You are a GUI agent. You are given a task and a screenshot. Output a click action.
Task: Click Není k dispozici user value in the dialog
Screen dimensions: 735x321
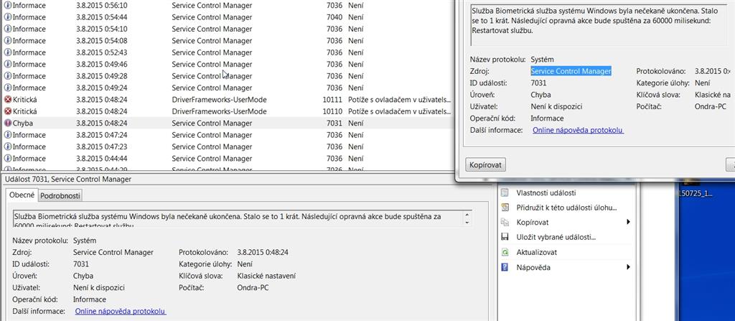coord(556,106)
